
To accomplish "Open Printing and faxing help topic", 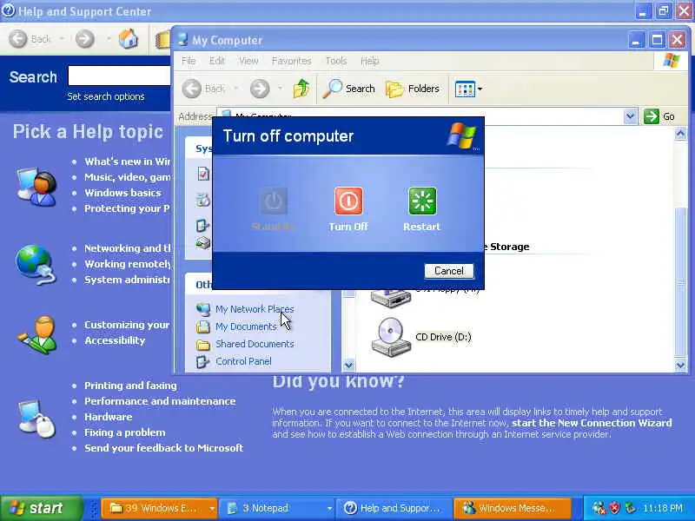I will (130, 386).
